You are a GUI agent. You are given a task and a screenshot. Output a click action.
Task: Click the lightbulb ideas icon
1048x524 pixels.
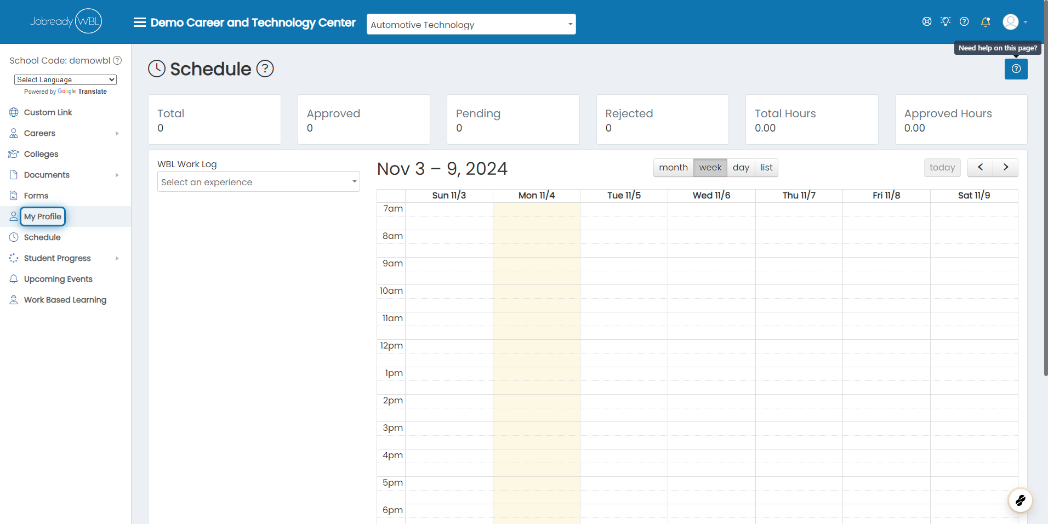click(x=946, y=21)
